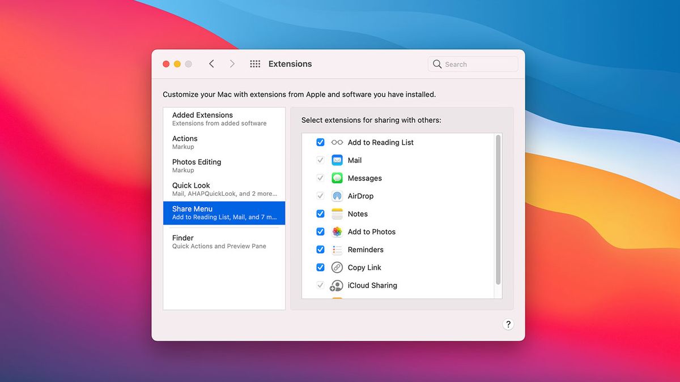
Task: Click the back navigation arrow
Action: click(211, 63)
